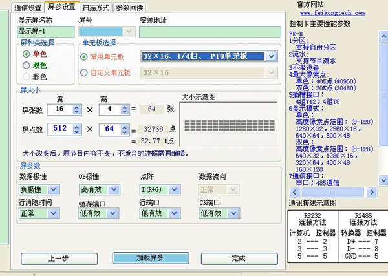
Task: Click the parameter list scroll down arrow
Action: 383,180
